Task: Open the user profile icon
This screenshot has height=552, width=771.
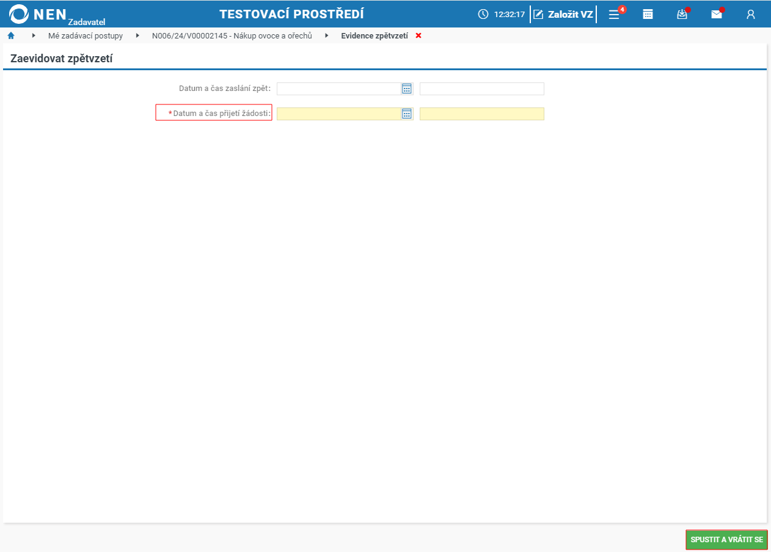Action: (x=751, y=14)
